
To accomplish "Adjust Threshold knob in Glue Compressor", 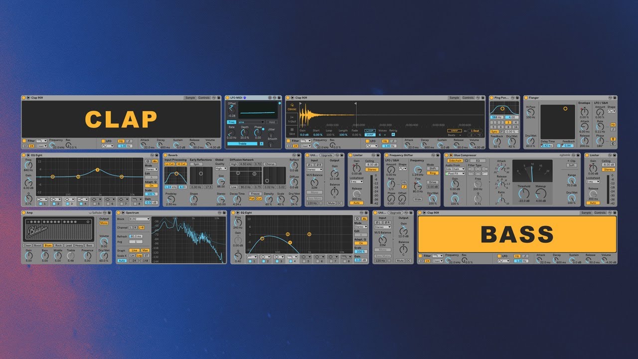I will click(523, 193).
